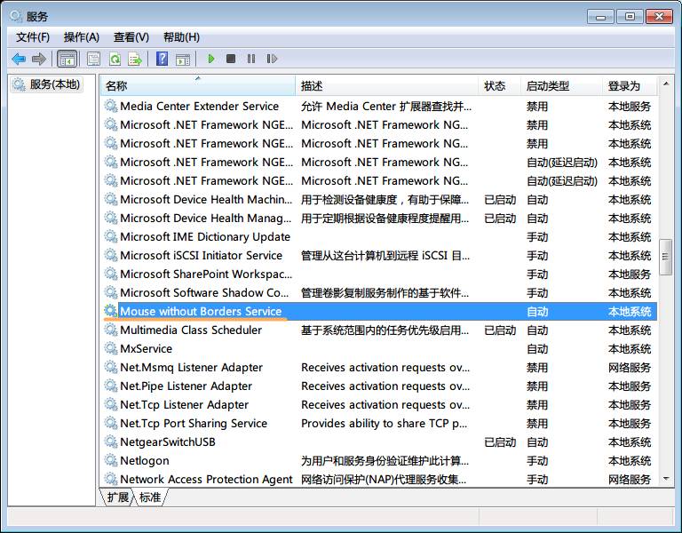Viewport: 682px width, 533px height.
Task: Click the Refresh toolbar icon
Action: coord(115,59)
